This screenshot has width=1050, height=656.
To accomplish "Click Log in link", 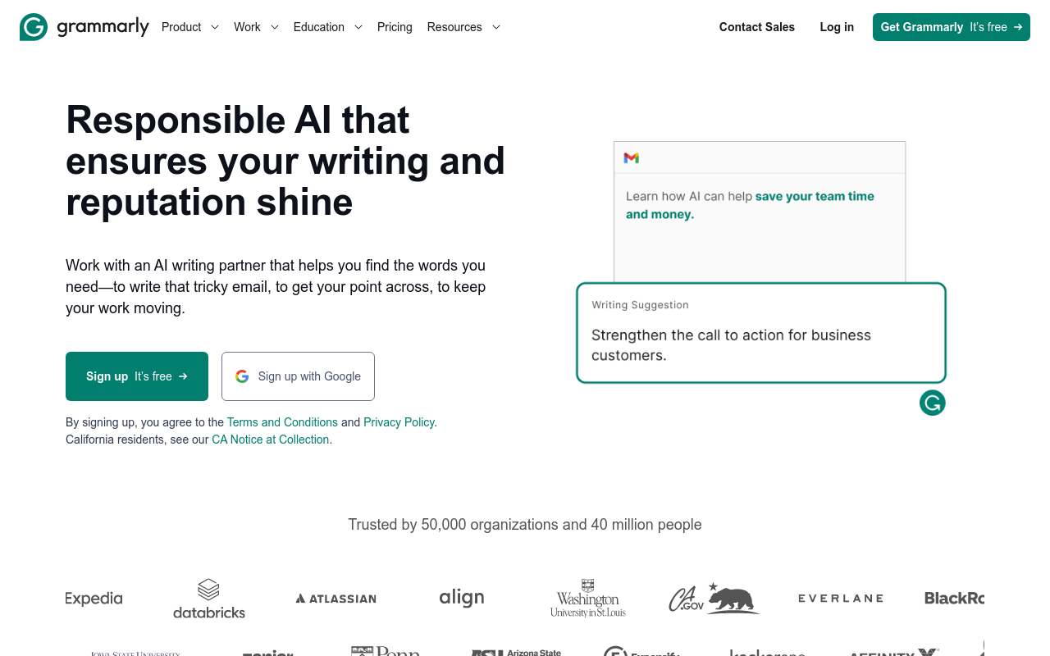I will 837,27.
